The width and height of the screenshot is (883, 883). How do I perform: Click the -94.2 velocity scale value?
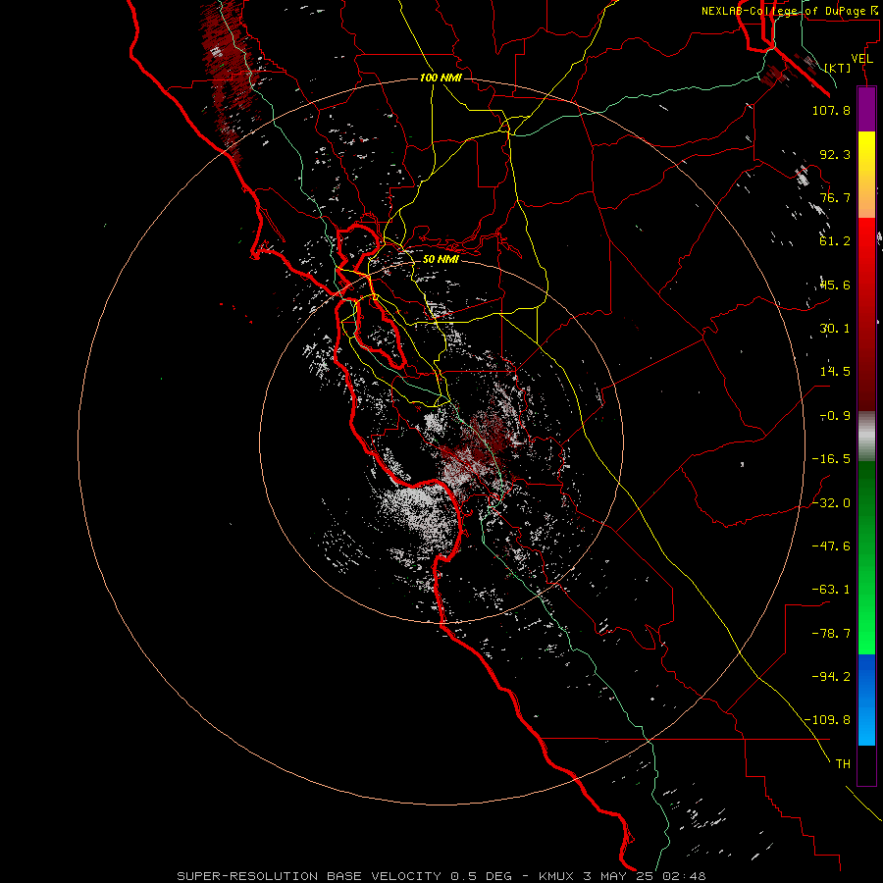tap(831, 677)
